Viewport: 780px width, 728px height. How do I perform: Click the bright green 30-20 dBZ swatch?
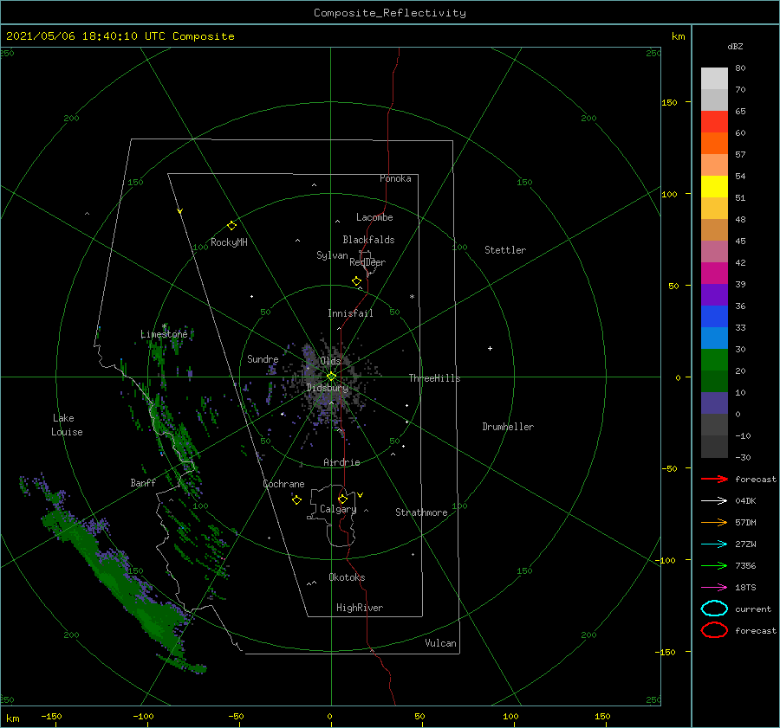[714, 360]
